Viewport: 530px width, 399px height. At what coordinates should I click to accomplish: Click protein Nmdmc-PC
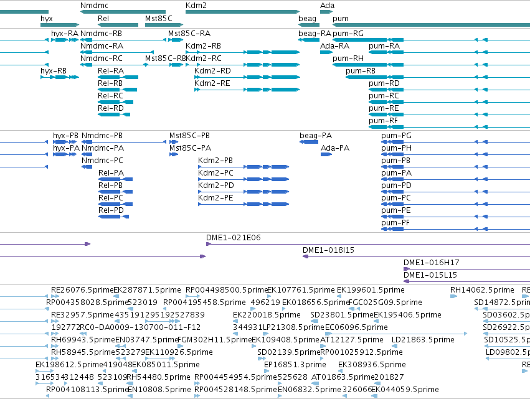click(x=102, y=161)
